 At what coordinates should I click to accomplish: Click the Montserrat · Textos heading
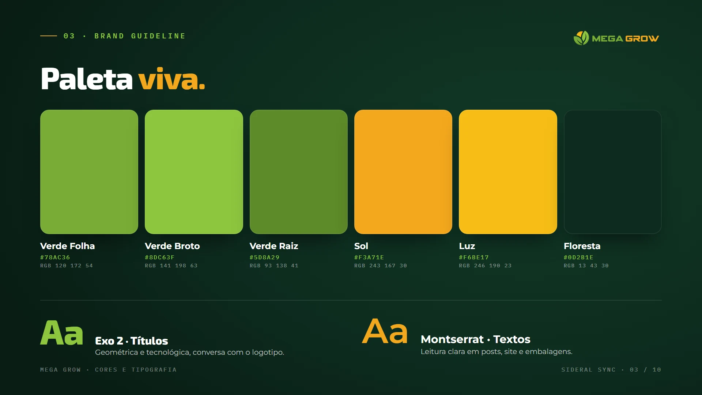475,339
